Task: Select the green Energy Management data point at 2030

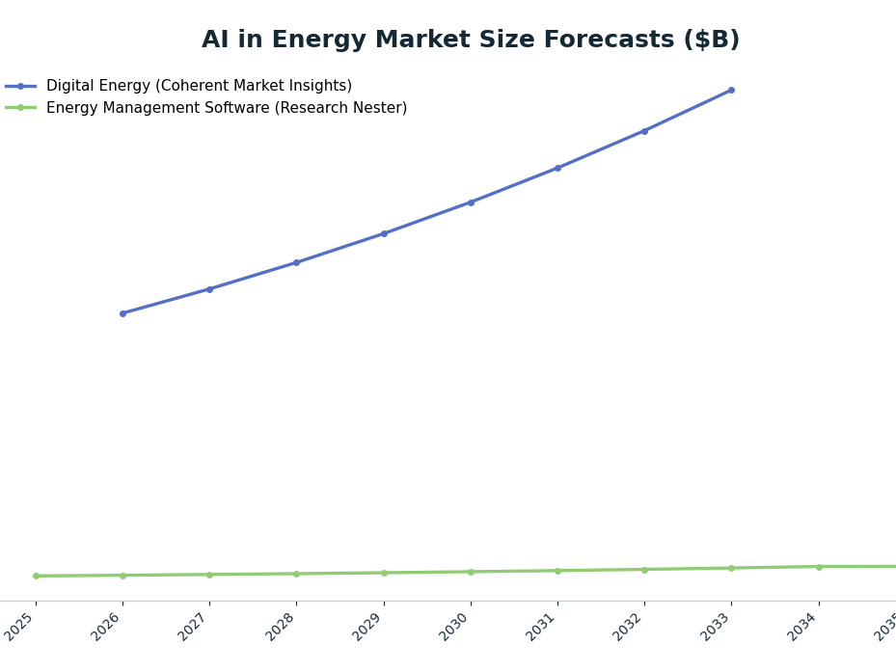Action: pos(471,572)
